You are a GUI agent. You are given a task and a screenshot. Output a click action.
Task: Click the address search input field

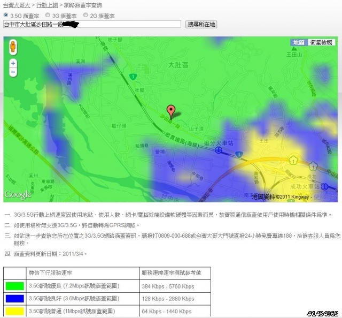[92, 24]
